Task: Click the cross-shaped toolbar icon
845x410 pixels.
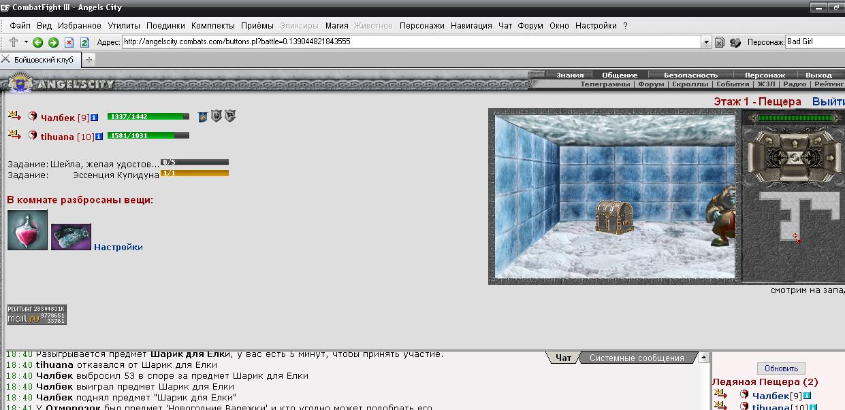Action: pos(14,42)
